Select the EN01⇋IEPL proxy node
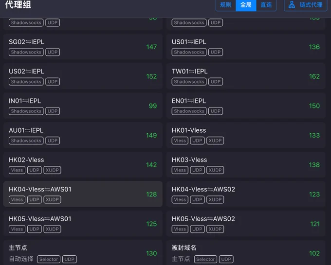331x265 pixels. (246, 106)
